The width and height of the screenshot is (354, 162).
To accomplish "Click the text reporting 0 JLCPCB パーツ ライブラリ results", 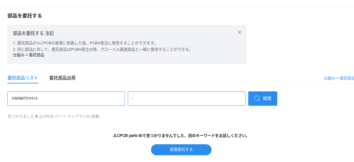I will 54,117.
